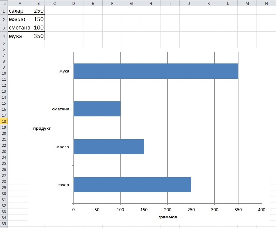The height and width of the screenshot is (228, 277).
Task: Click the мука category axis label
Action: point(64,71)
